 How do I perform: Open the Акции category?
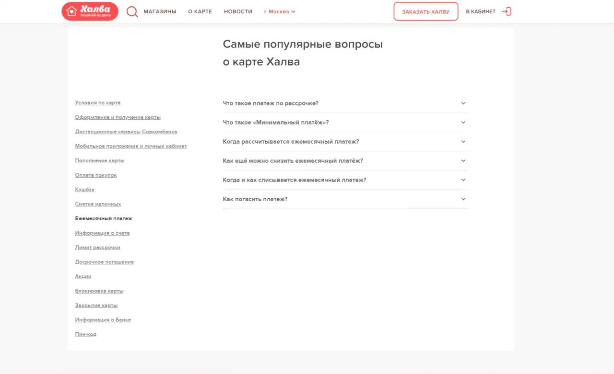[x=83, y=276]
